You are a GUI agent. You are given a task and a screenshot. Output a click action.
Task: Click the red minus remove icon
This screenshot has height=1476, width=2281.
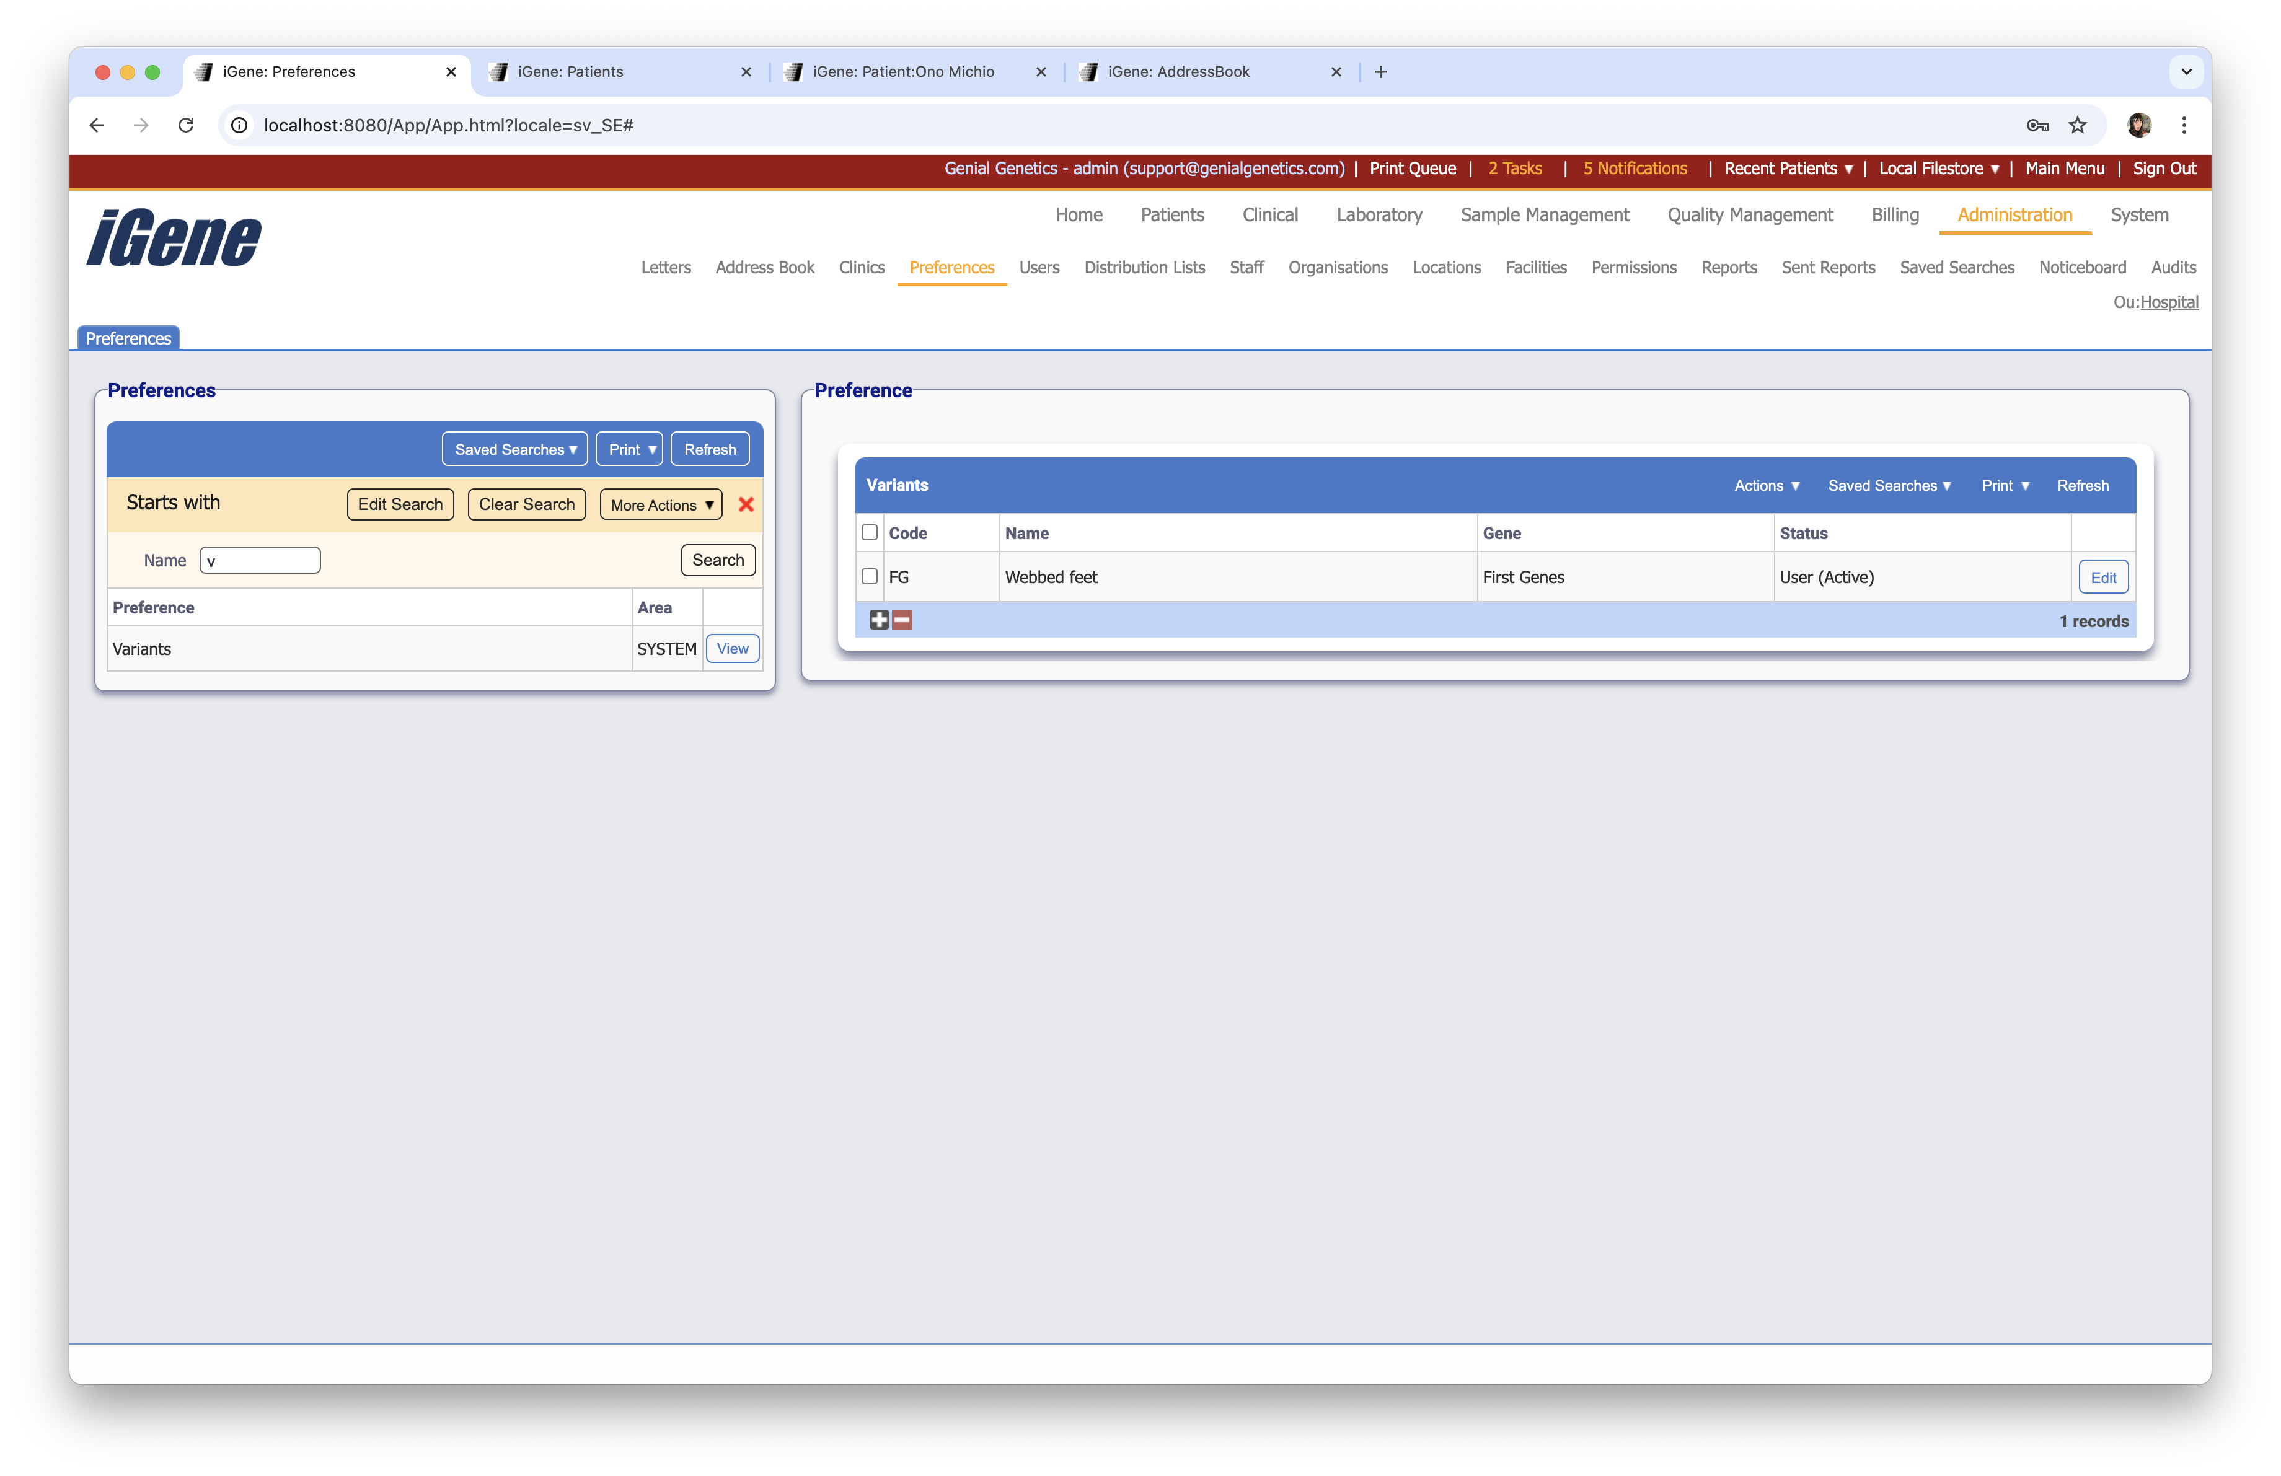pyautogui.click(x=902, y=620)
